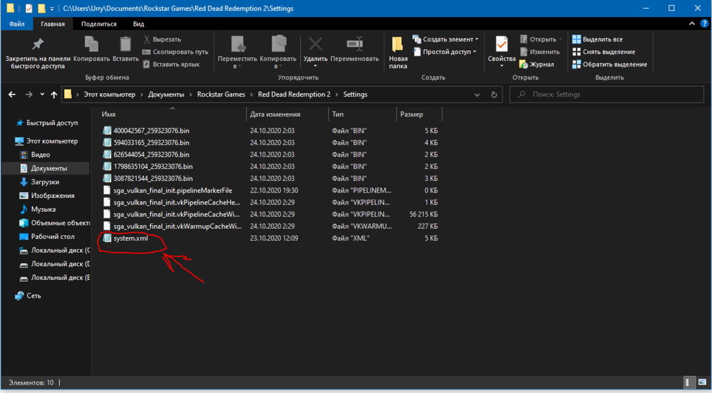
Task: Go back with the left arrow
Action: (12, 94)
